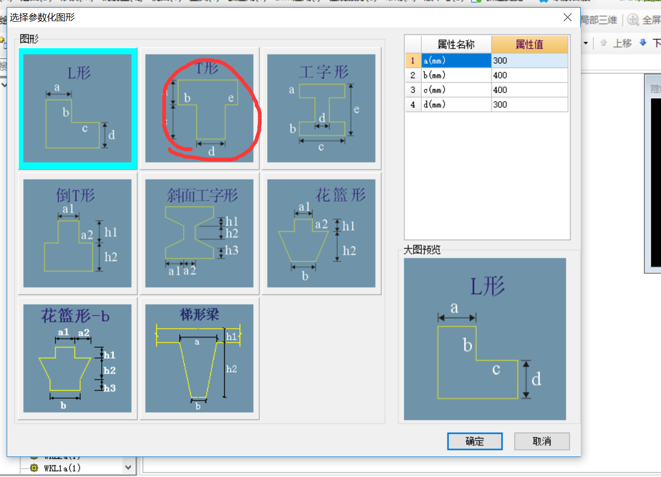
Task: Click the tree scrollbar down arrow
Action: point(128,467)
